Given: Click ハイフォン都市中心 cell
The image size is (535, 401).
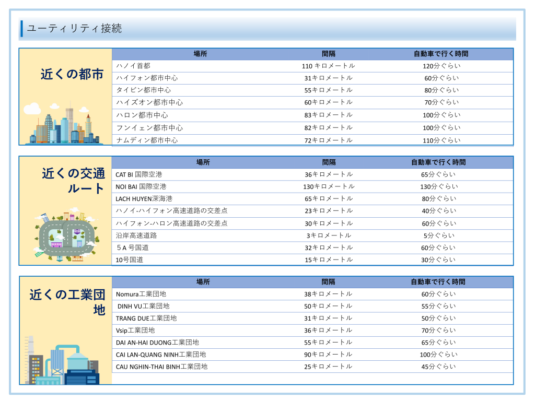Looking at the screenshot, I should 147,78.
